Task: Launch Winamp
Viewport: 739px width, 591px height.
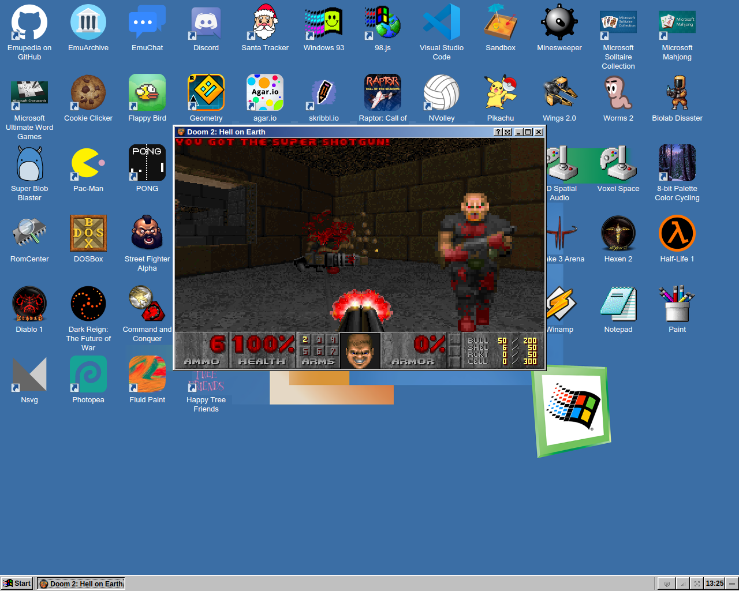Action: pyautogui.click(x=559, y=304)
